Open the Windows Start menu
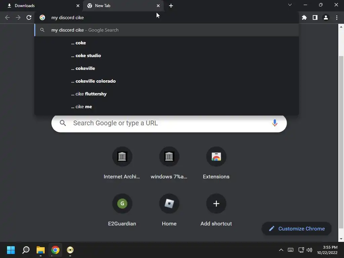Screen dimensions: 344x258 (11, 250)
